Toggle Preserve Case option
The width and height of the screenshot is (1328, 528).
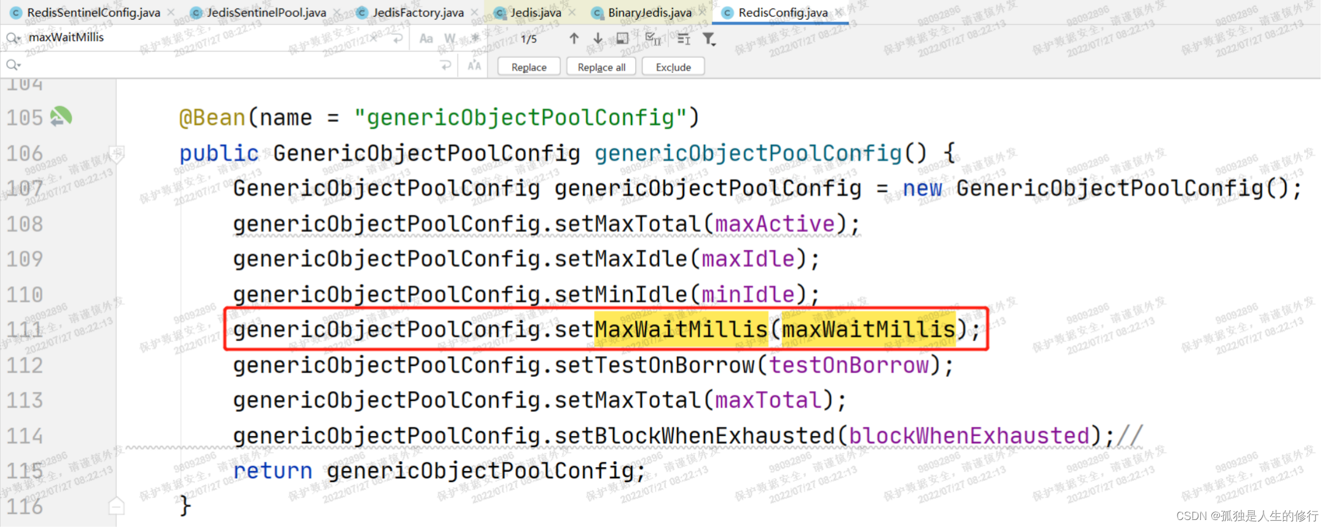[474, 65]
